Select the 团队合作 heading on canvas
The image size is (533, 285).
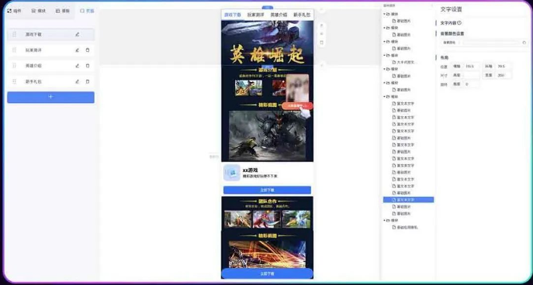[x=267, y=201]
